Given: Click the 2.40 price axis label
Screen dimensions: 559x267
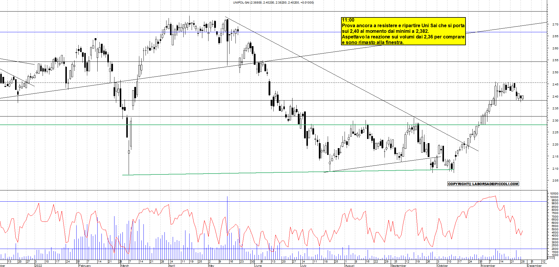Looking at the screenshot, I should [555, 96].
